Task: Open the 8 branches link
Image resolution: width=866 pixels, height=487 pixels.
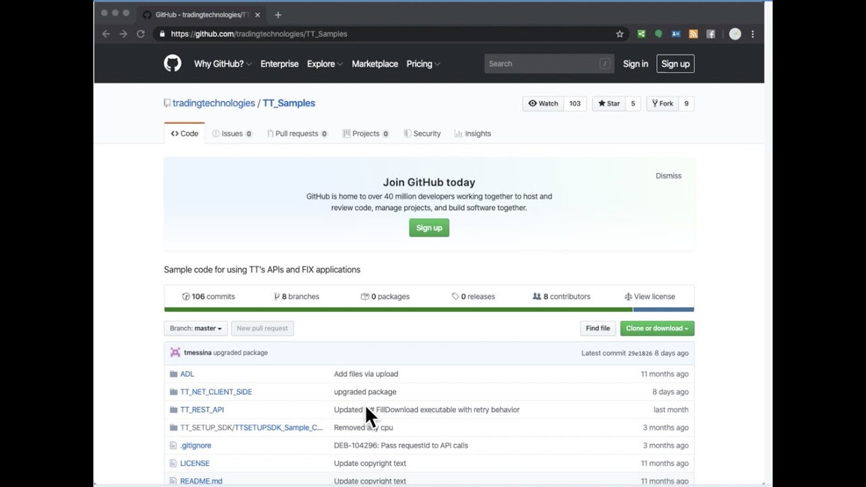Action: 296,296
